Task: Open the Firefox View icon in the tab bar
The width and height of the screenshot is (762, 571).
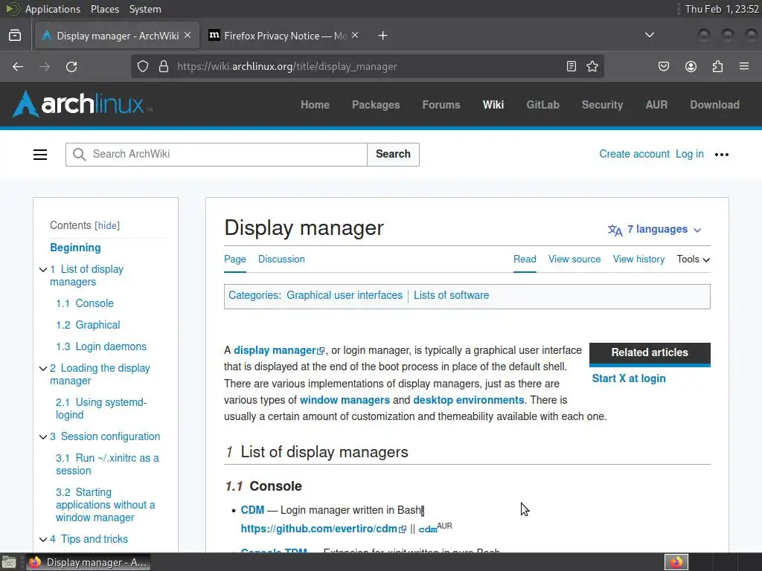Action: [x=15, y=36]
